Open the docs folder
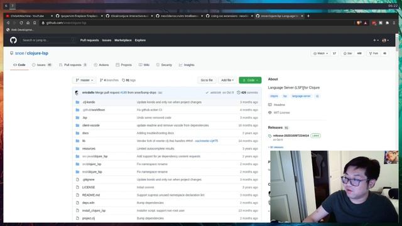Image resolution: width=402 pixels, height=226 pixels. pos(85,133)
